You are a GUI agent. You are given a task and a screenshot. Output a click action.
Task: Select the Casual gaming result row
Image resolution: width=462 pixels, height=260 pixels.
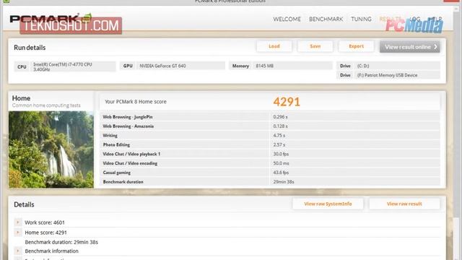point(270,173)
